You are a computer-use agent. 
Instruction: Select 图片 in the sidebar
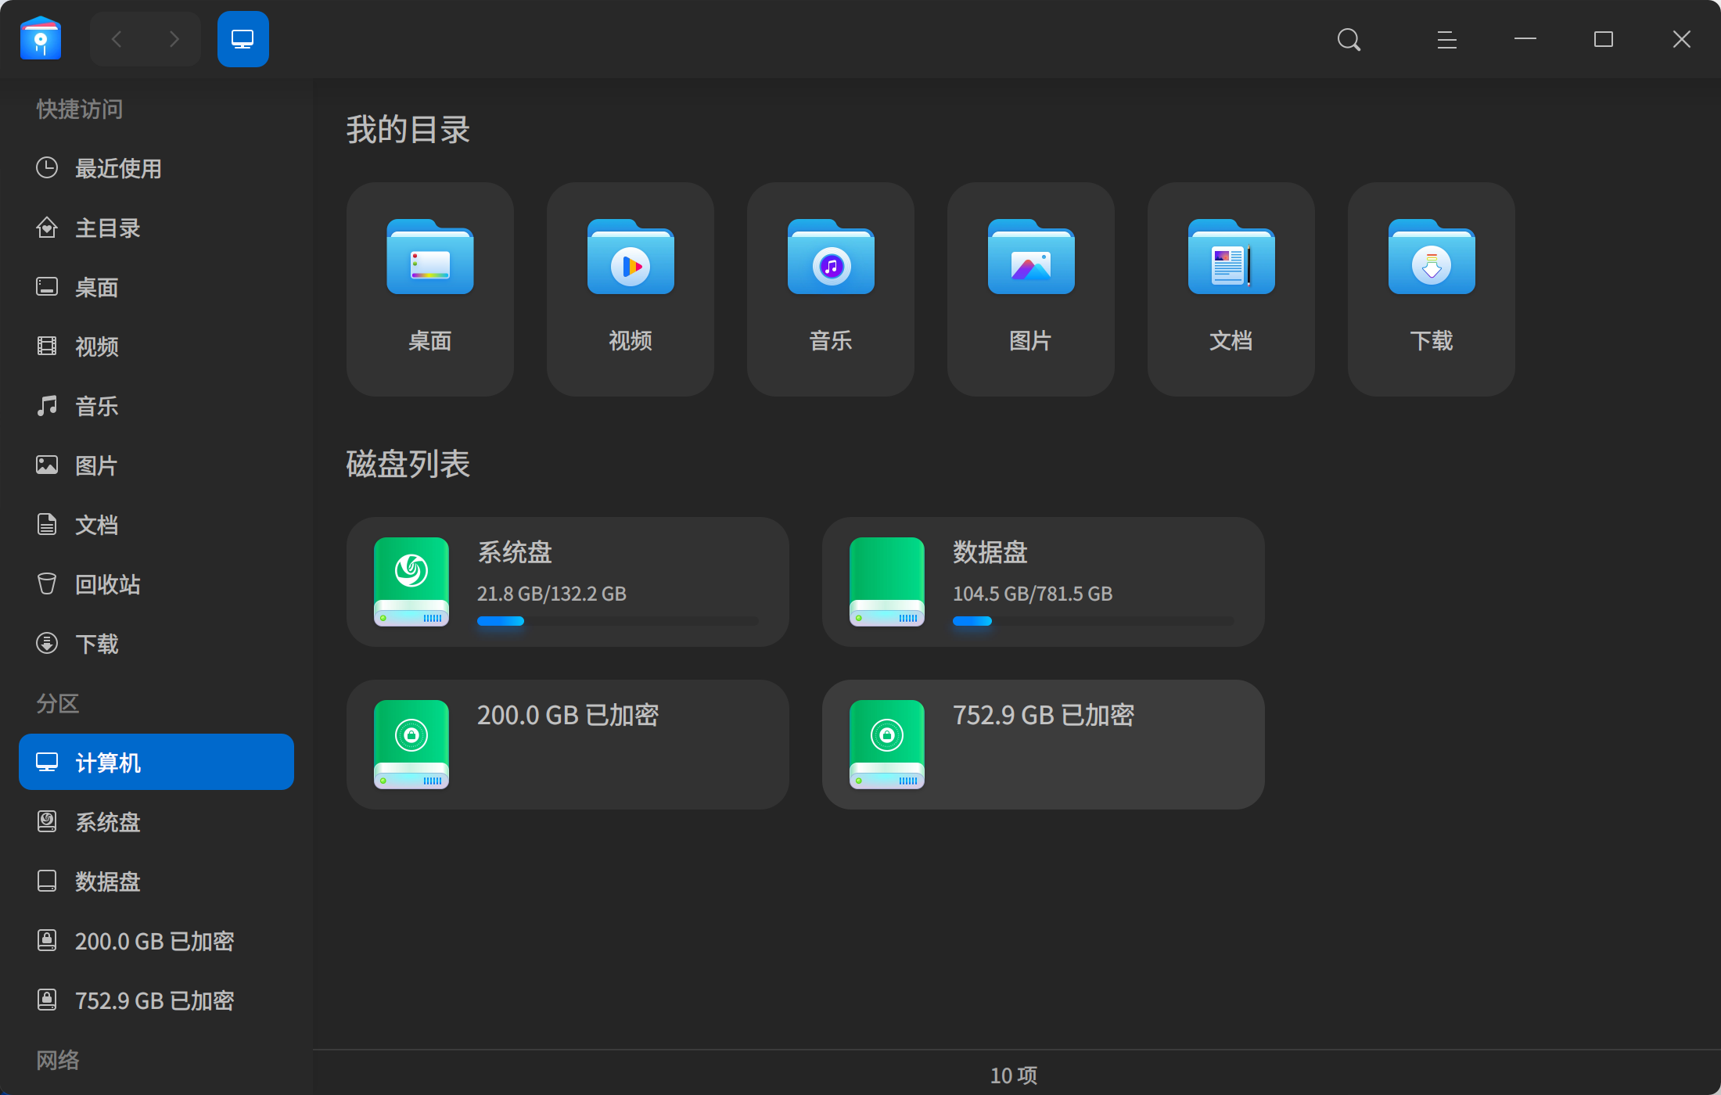click(x=156, y=465)
